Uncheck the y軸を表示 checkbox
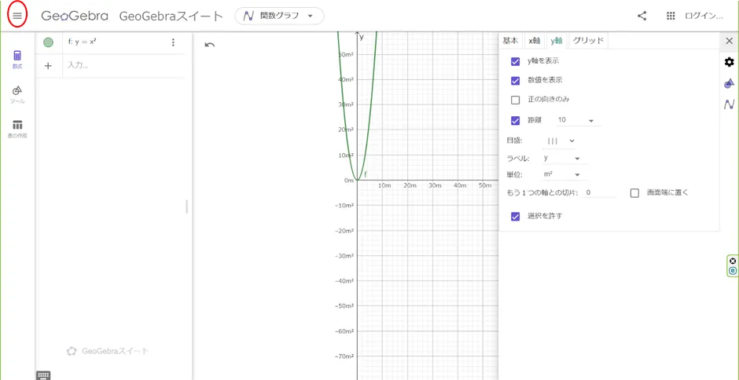 coord(516,61)
